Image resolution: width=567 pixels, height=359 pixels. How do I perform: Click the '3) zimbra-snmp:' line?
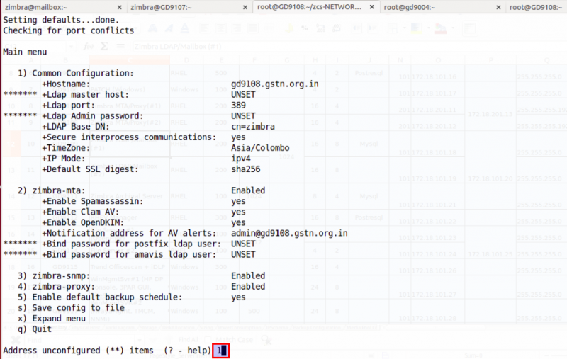coord(54,276)
